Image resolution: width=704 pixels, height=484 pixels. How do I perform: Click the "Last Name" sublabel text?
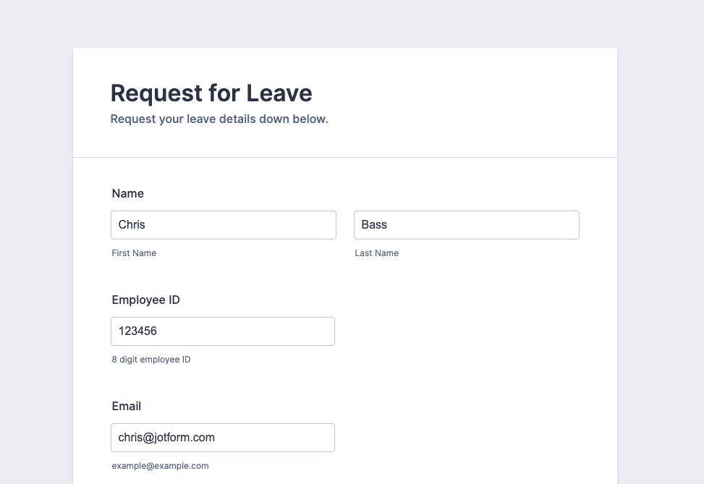click(x=376, y=253)
